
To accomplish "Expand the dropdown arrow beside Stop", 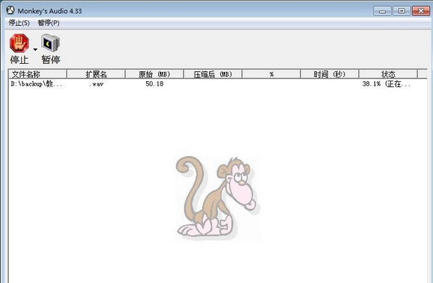I will pos(35,49).
